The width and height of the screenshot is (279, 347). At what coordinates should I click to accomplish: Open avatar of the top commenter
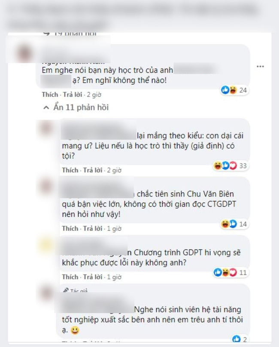[x=24, y=52]
